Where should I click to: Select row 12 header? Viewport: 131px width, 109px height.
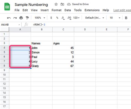pyautogui.click(x=4, y=84)
